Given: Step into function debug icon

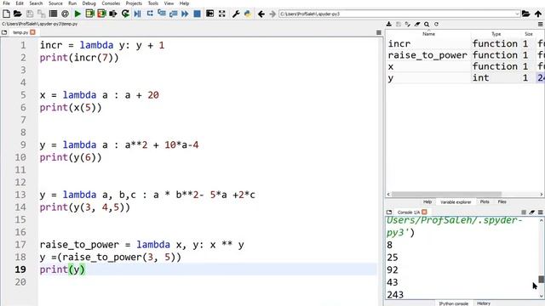Looking at the screenshot, I should point(162,14).
